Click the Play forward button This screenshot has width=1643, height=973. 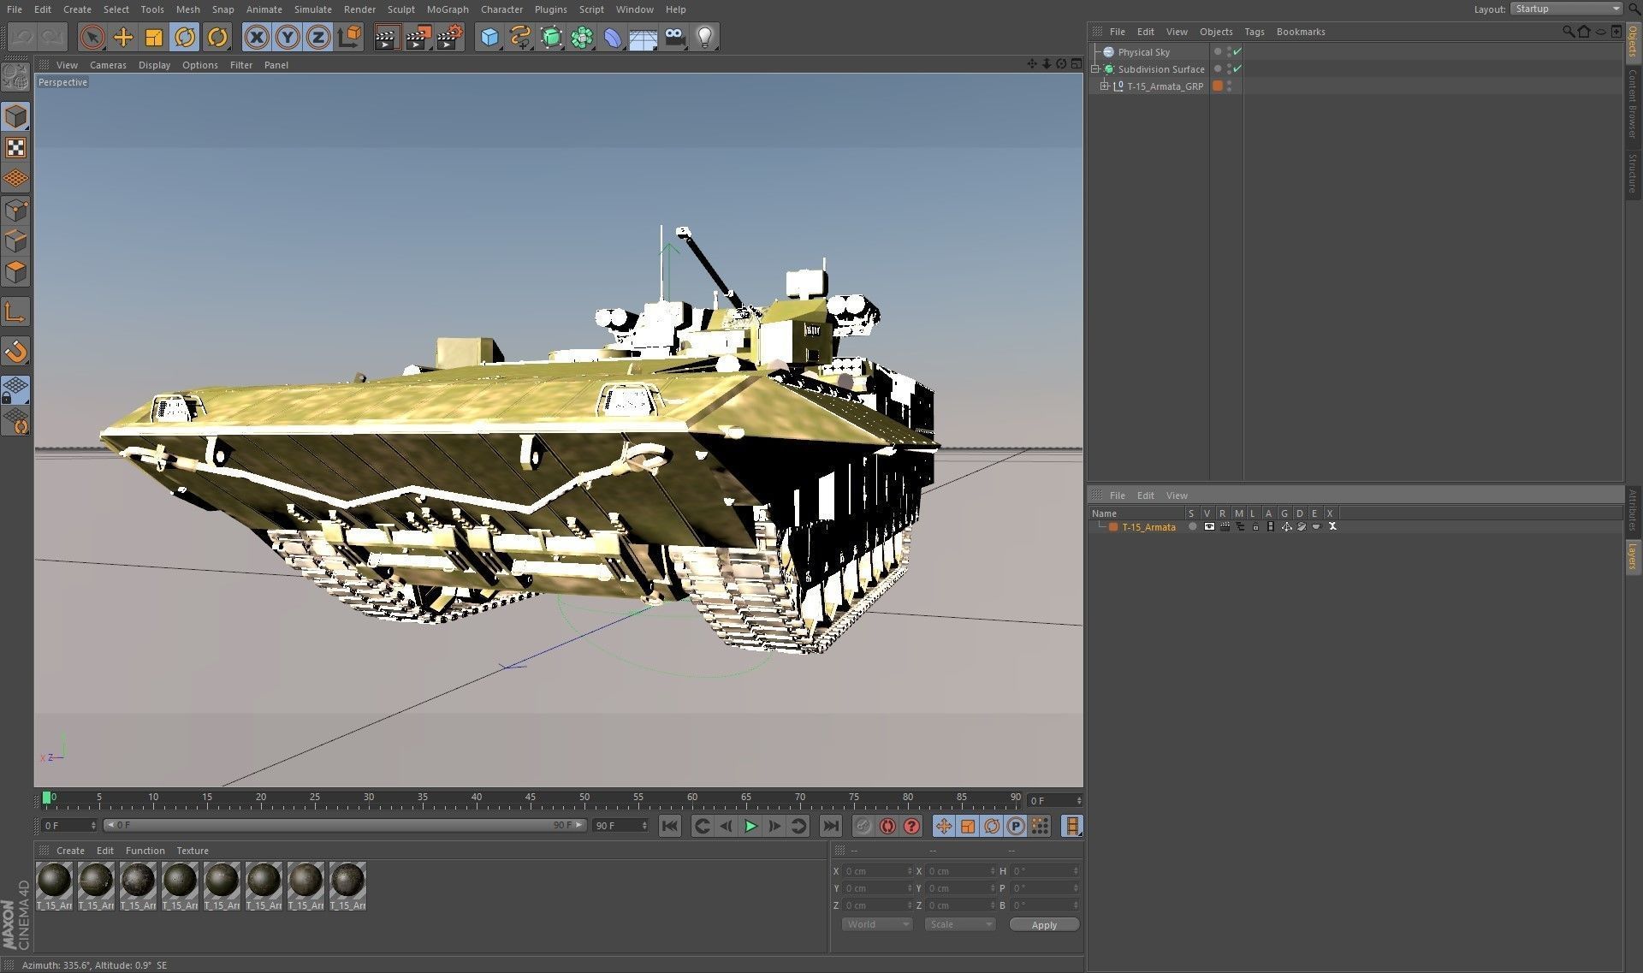tap(750, 826)
